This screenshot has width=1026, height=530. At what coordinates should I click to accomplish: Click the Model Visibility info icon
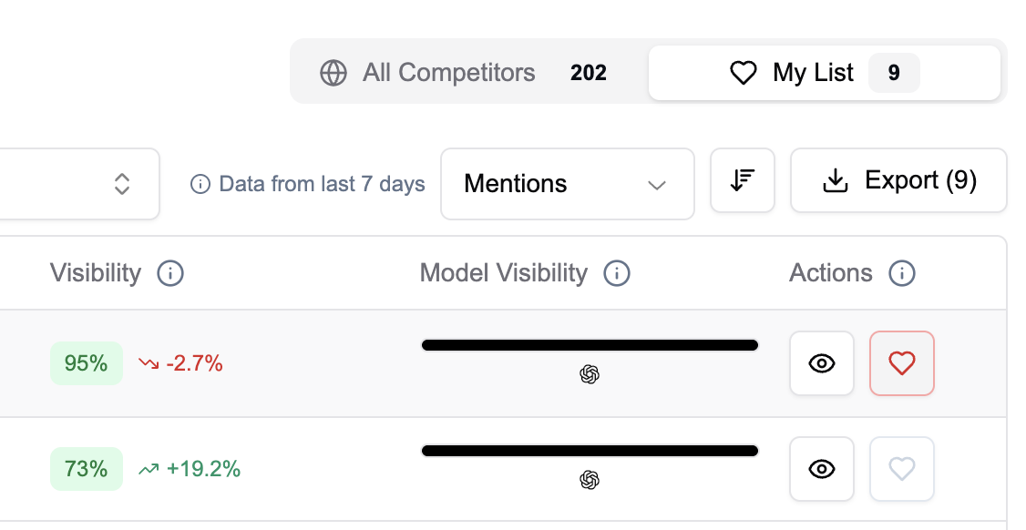617,273
